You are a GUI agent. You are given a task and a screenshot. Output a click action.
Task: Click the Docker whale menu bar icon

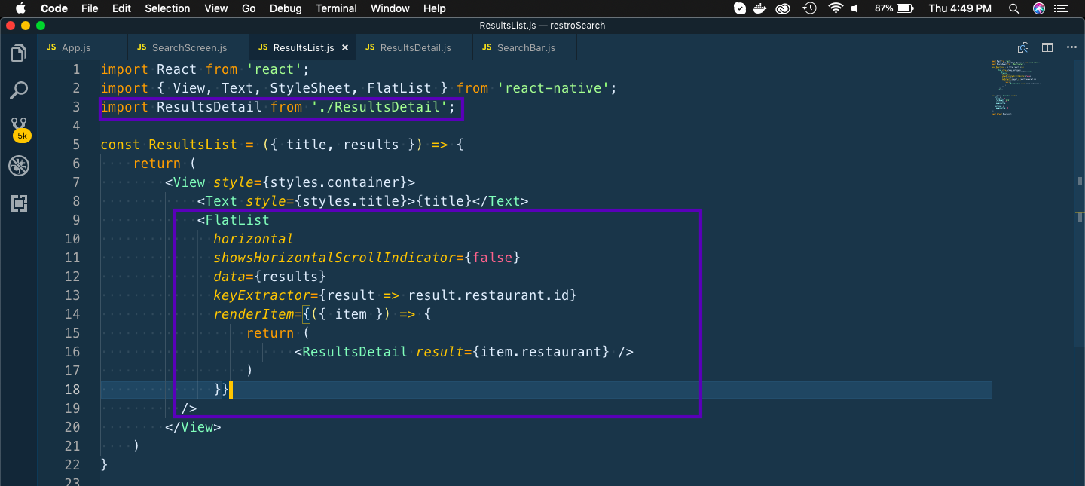[x=762, y=8]
